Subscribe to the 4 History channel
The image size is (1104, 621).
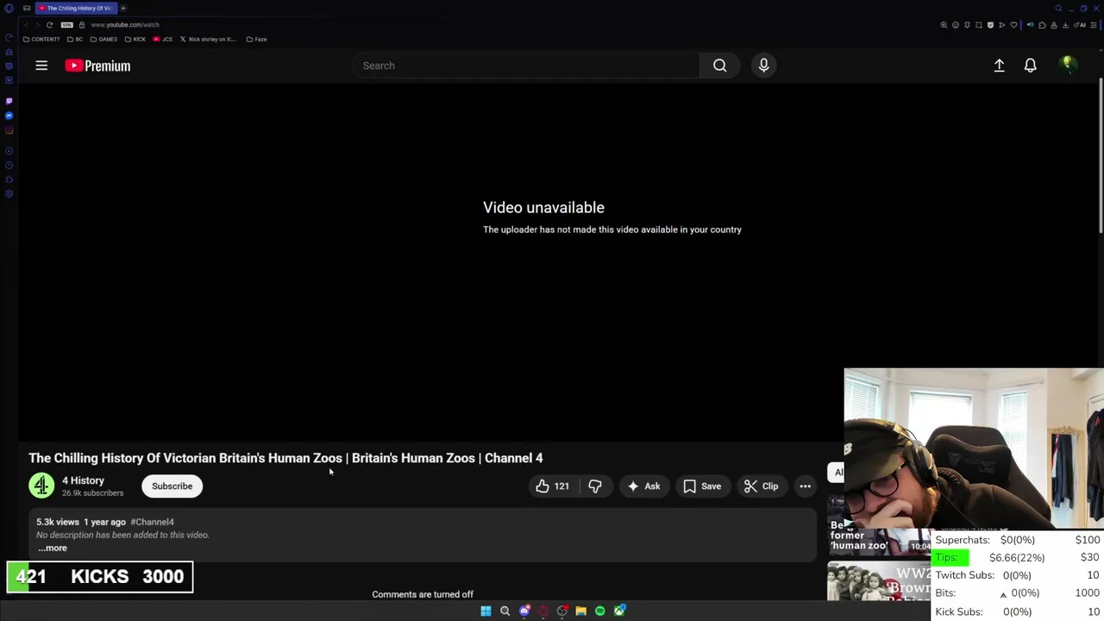pos(172,486)
